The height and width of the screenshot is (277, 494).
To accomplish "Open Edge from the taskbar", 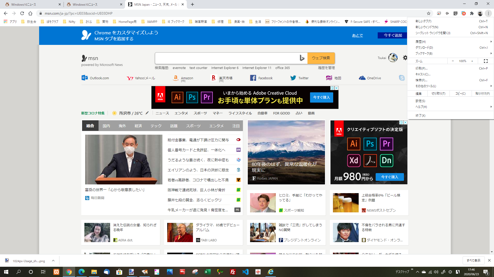I will click(81, 272).
